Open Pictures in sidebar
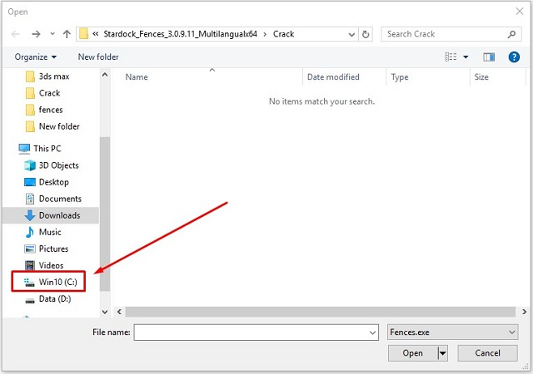Viewport: 533px width, 374px height. coord(47,249)
